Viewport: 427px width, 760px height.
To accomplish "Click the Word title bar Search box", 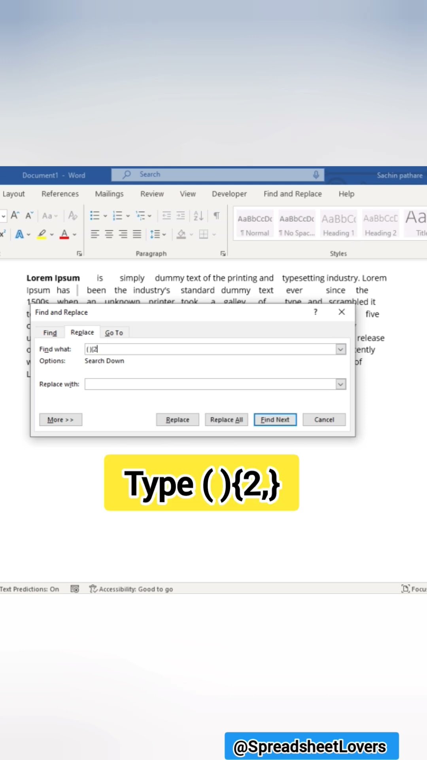I will click(x=218, y=175).
